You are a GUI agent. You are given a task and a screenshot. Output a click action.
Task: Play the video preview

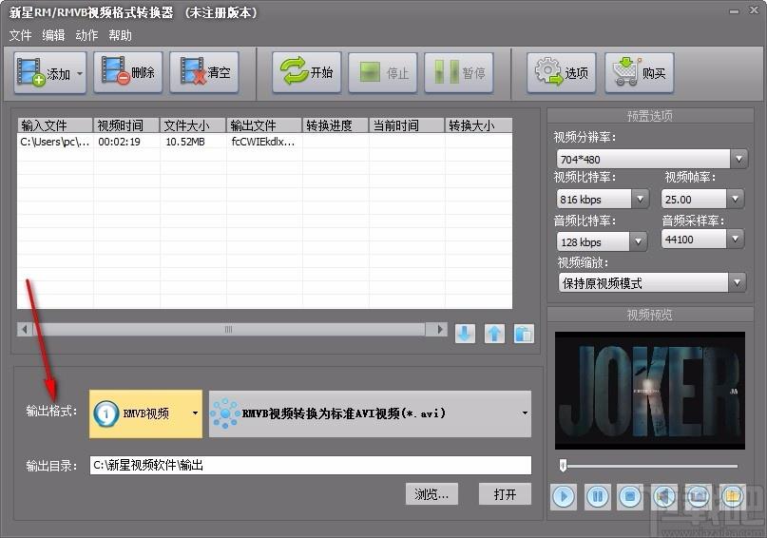tap(564, 497)
